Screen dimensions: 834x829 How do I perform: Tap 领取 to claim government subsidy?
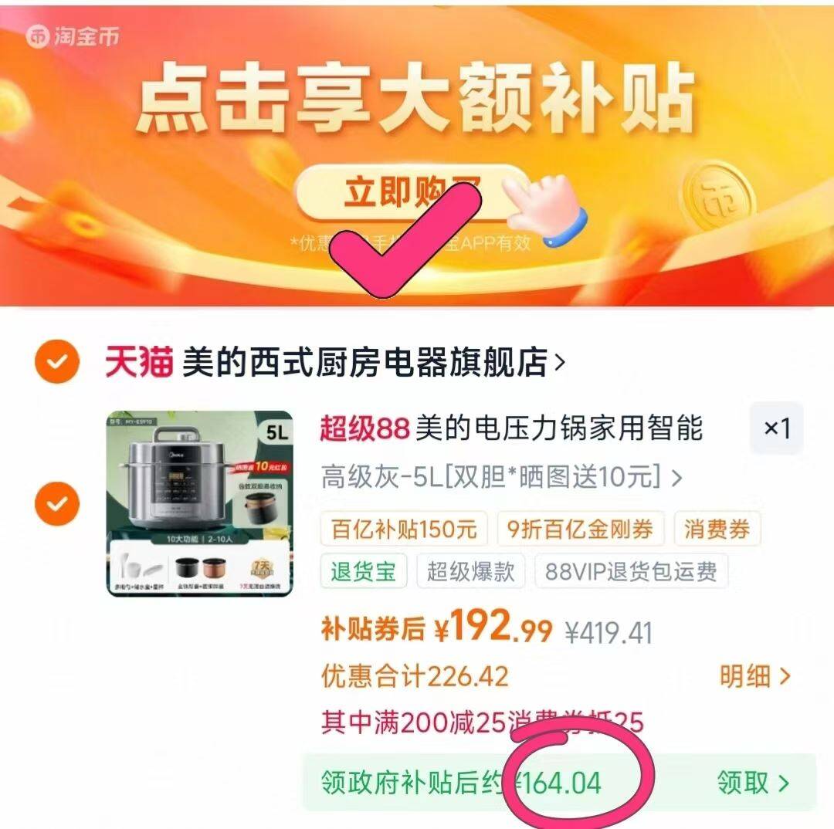click(x=753, y=783)
